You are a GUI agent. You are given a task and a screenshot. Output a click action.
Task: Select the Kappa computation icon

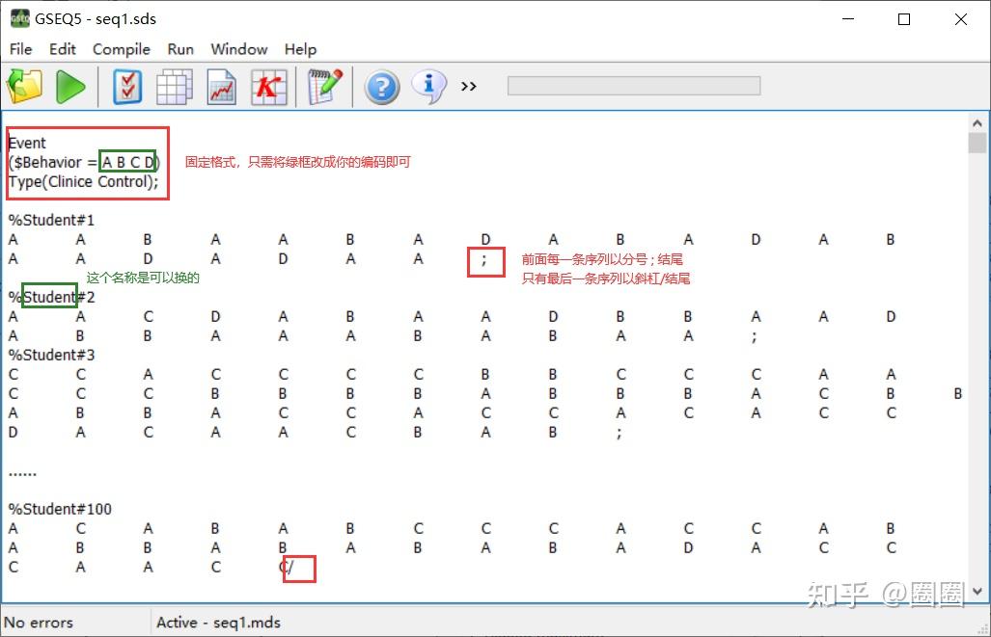(268, 86)
